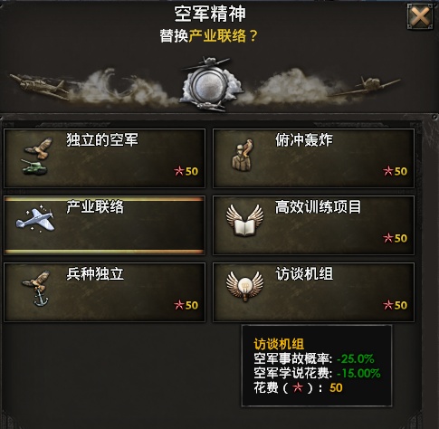Viewport: 439px width, 429px height.
Task: Select the 独立的空军 spirit option
Action: pos(104,158)
